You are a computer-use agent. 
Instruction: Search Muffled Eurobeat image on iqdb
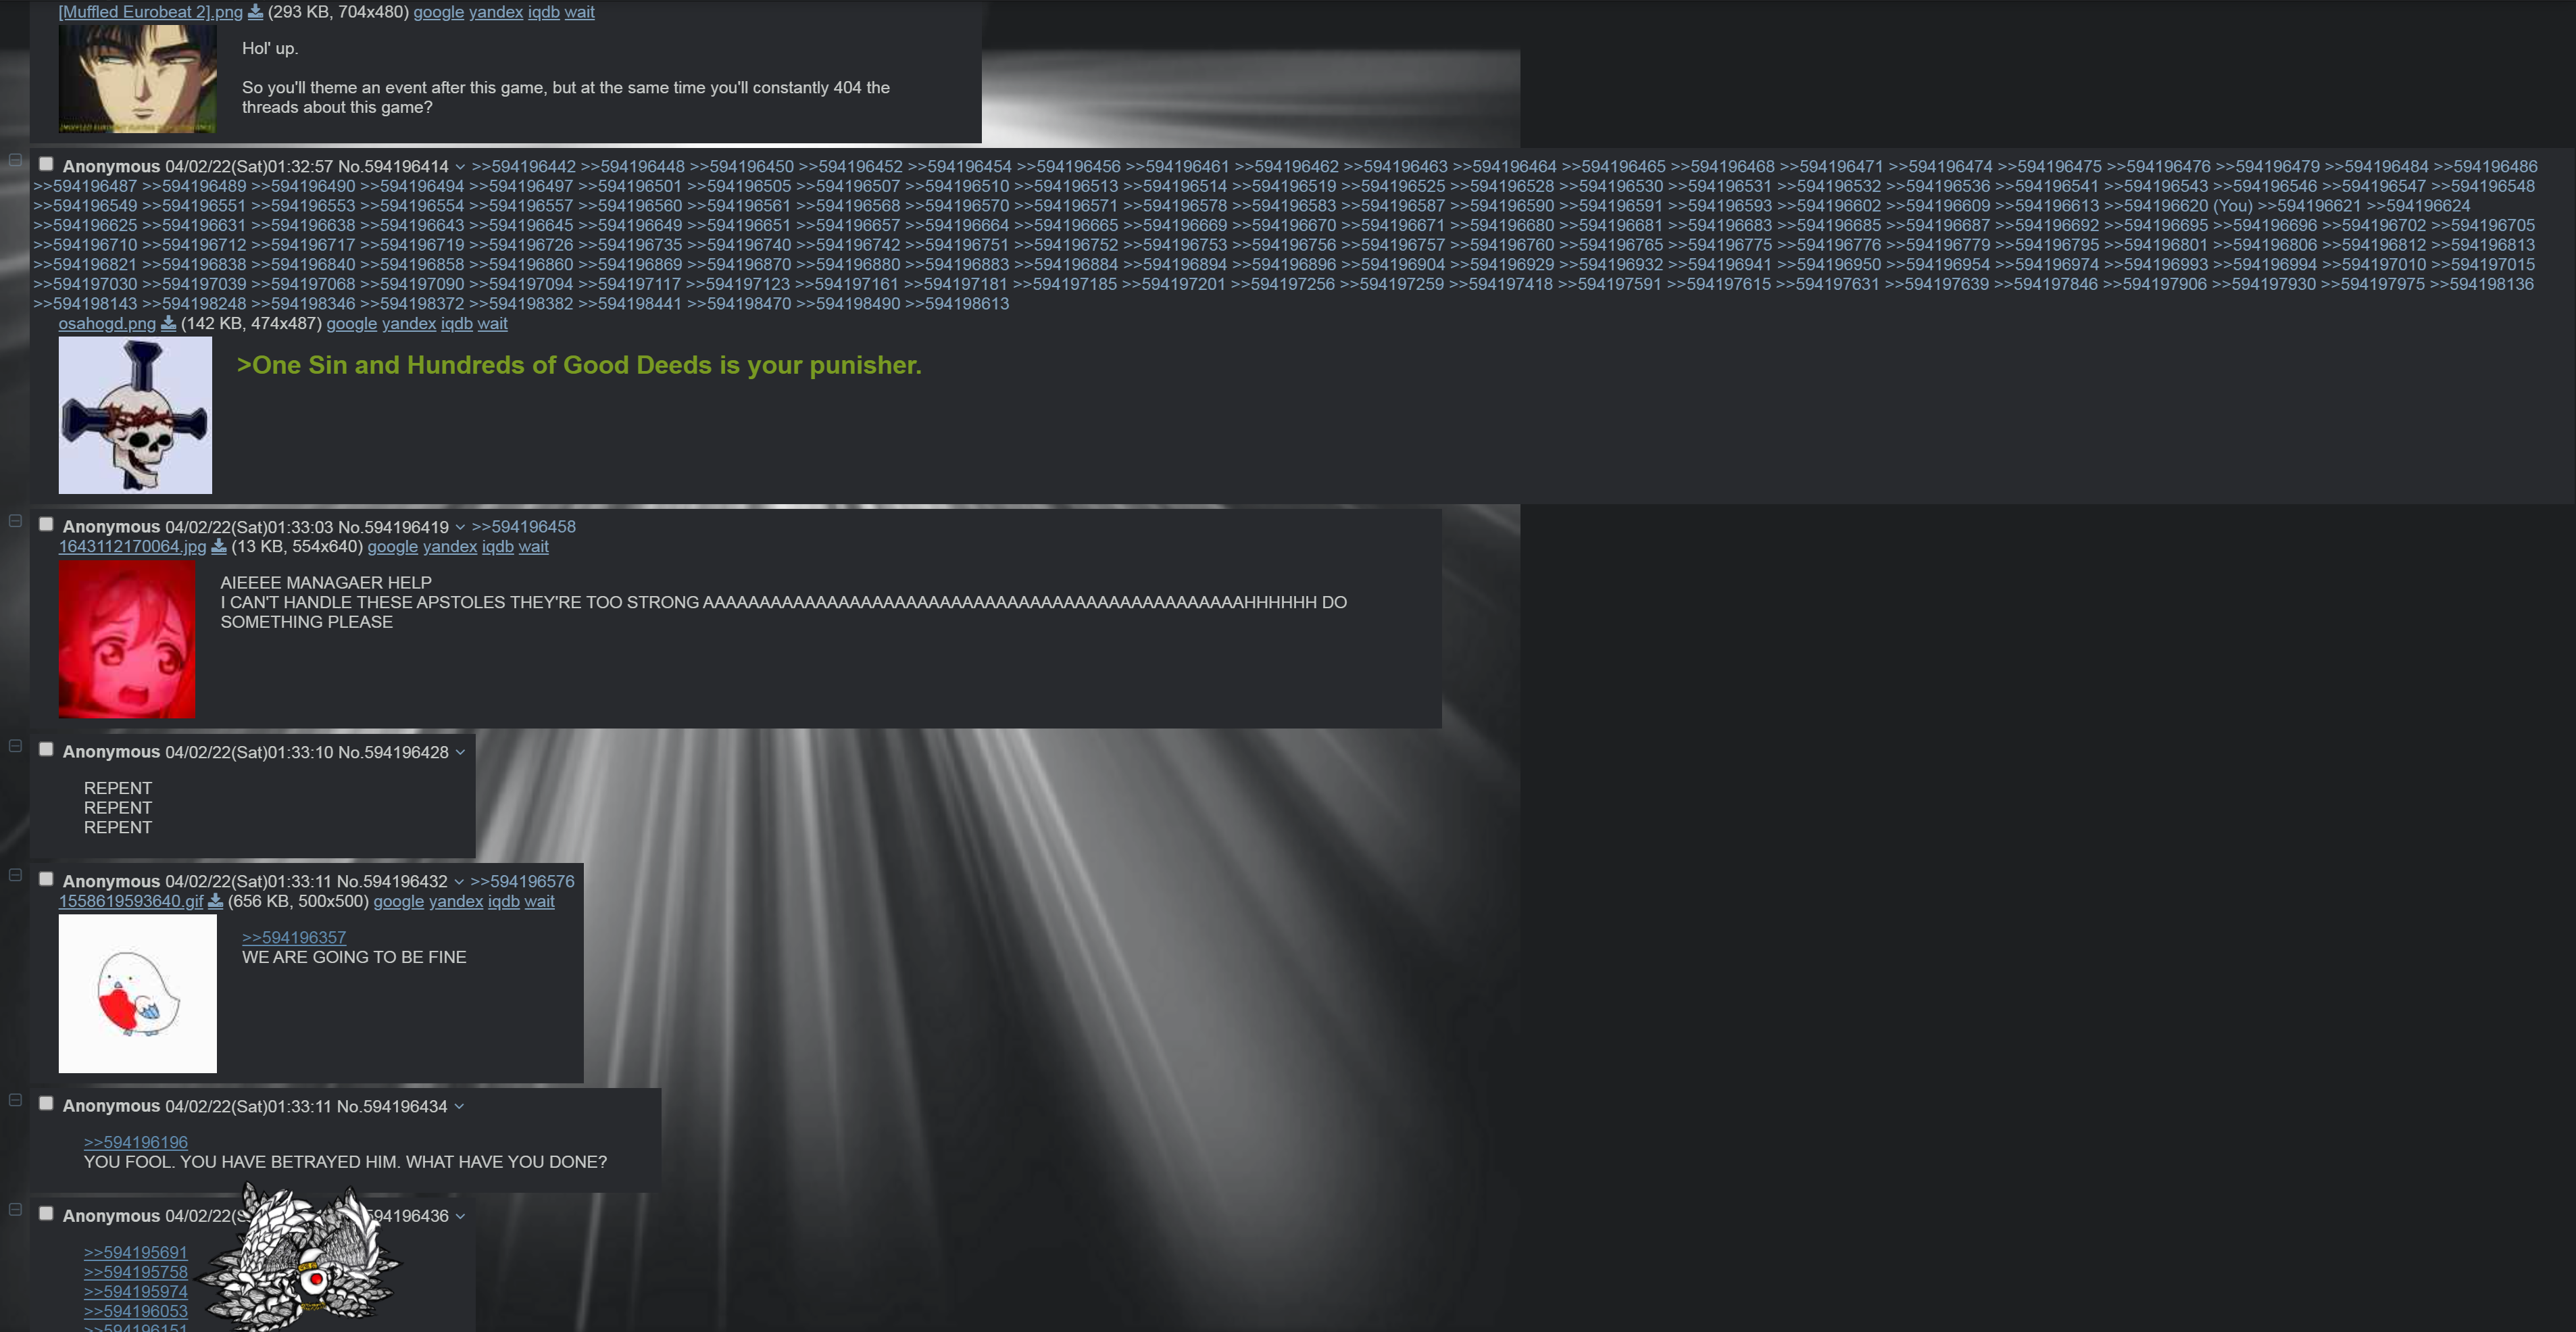click(544, 12)
